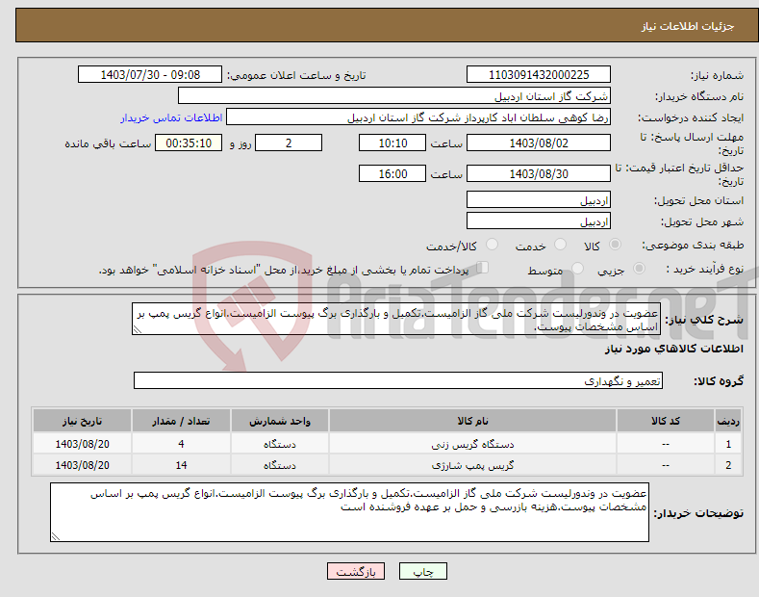Click the توضیحات خریدار notes textarea
The image size is (759, 597).
pyautogui.click(x=349, y=512)
